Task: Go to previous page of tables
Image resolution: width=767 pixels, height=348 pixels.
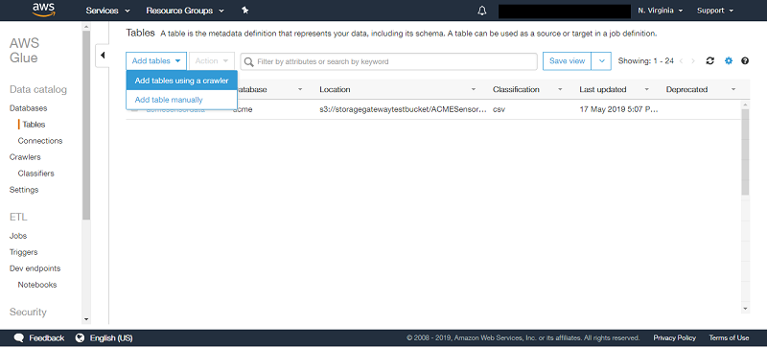Action: click(682, 61)
